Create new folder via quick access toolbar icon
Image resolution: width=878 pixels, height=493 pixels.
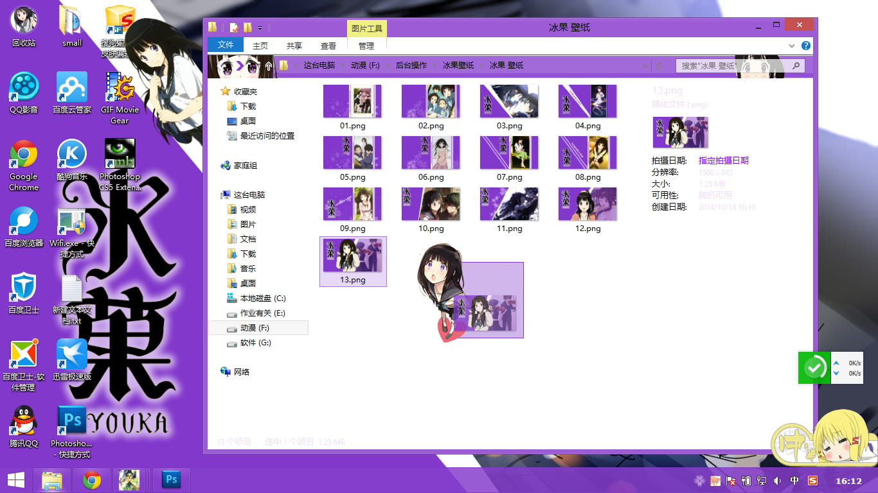[248, 27]
